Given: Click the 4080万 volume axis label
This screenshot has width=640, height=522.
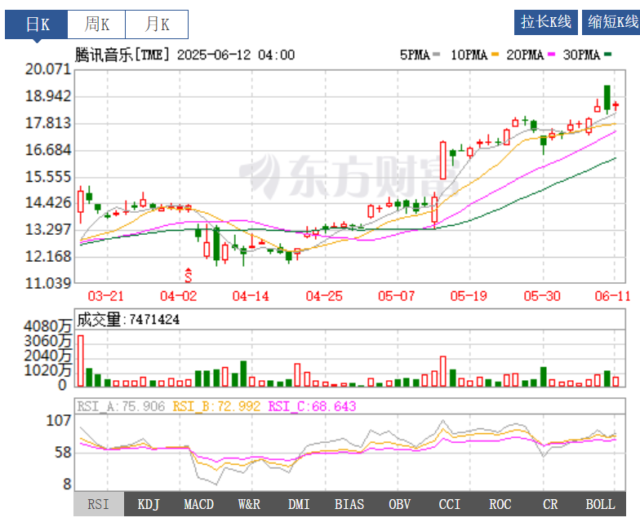Looking at the screenshot, I should click(x=47, y=326).
